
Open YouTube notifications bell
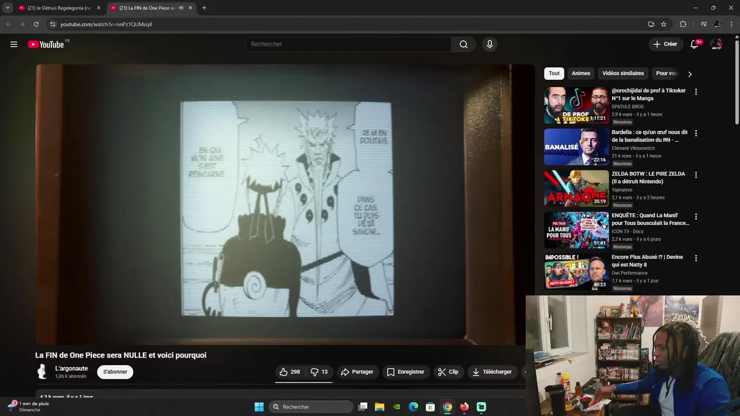coord(695,44)
